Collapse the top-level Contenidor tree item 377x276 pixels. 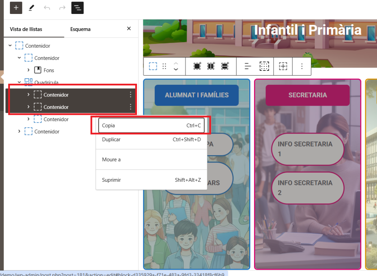click(10, 46)
